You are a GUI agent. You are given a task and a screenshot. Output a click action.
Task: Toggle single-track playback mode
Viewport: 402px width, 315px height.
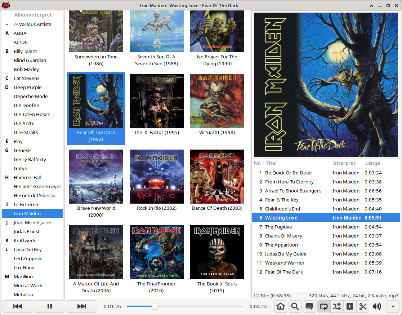(350, 306)
